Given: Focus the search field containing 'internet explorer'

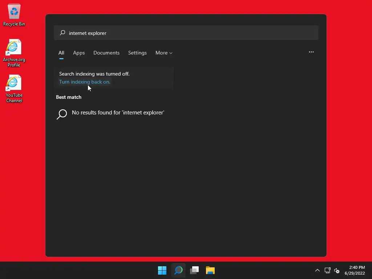Looking at the screenshot, I should click(x=186, y=33).
